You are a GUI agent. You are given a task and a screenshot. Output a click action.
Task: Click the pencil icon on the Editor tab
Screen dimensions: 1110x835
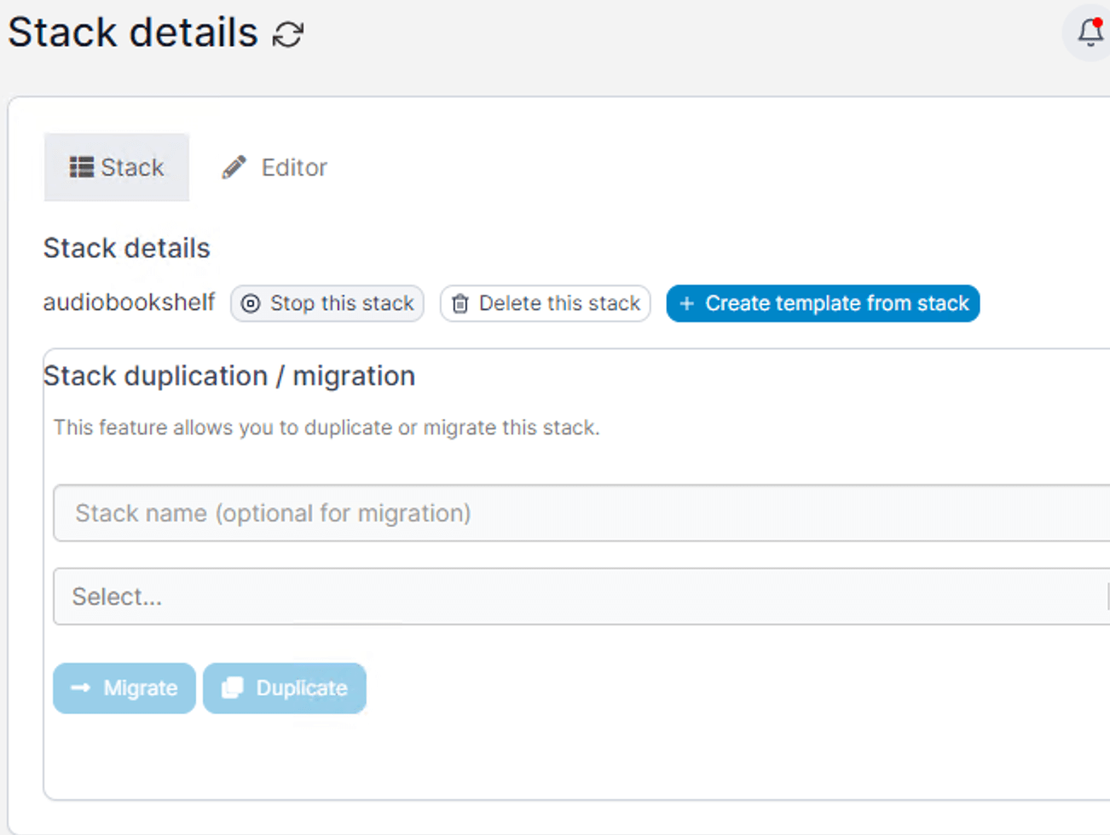tap(234, 167)
